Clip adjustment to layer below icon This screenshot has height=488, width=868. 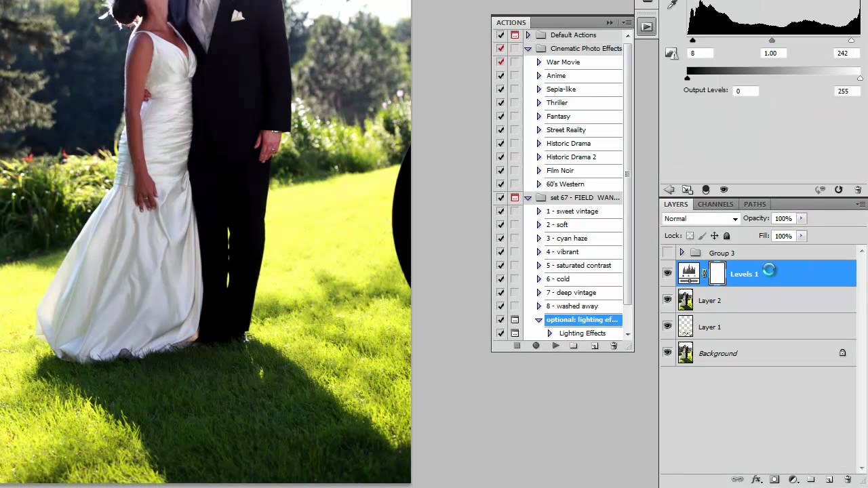(706, 190)
